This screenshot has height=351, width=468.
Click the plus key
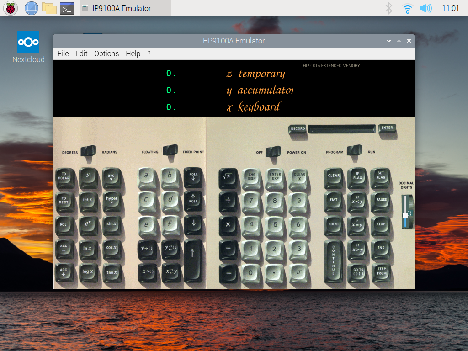point(229,273)
